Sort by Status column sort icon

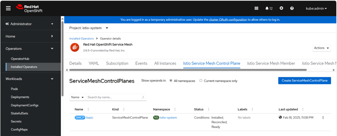[x=208, y=110]
